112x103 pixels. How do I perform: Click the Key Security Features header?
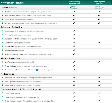pos(12,3)
